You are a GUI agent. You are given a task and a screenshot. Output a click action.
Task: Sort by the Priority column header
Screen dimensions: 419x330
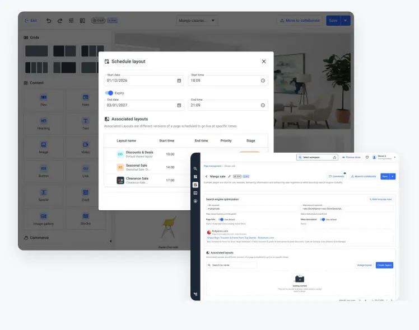226,140
